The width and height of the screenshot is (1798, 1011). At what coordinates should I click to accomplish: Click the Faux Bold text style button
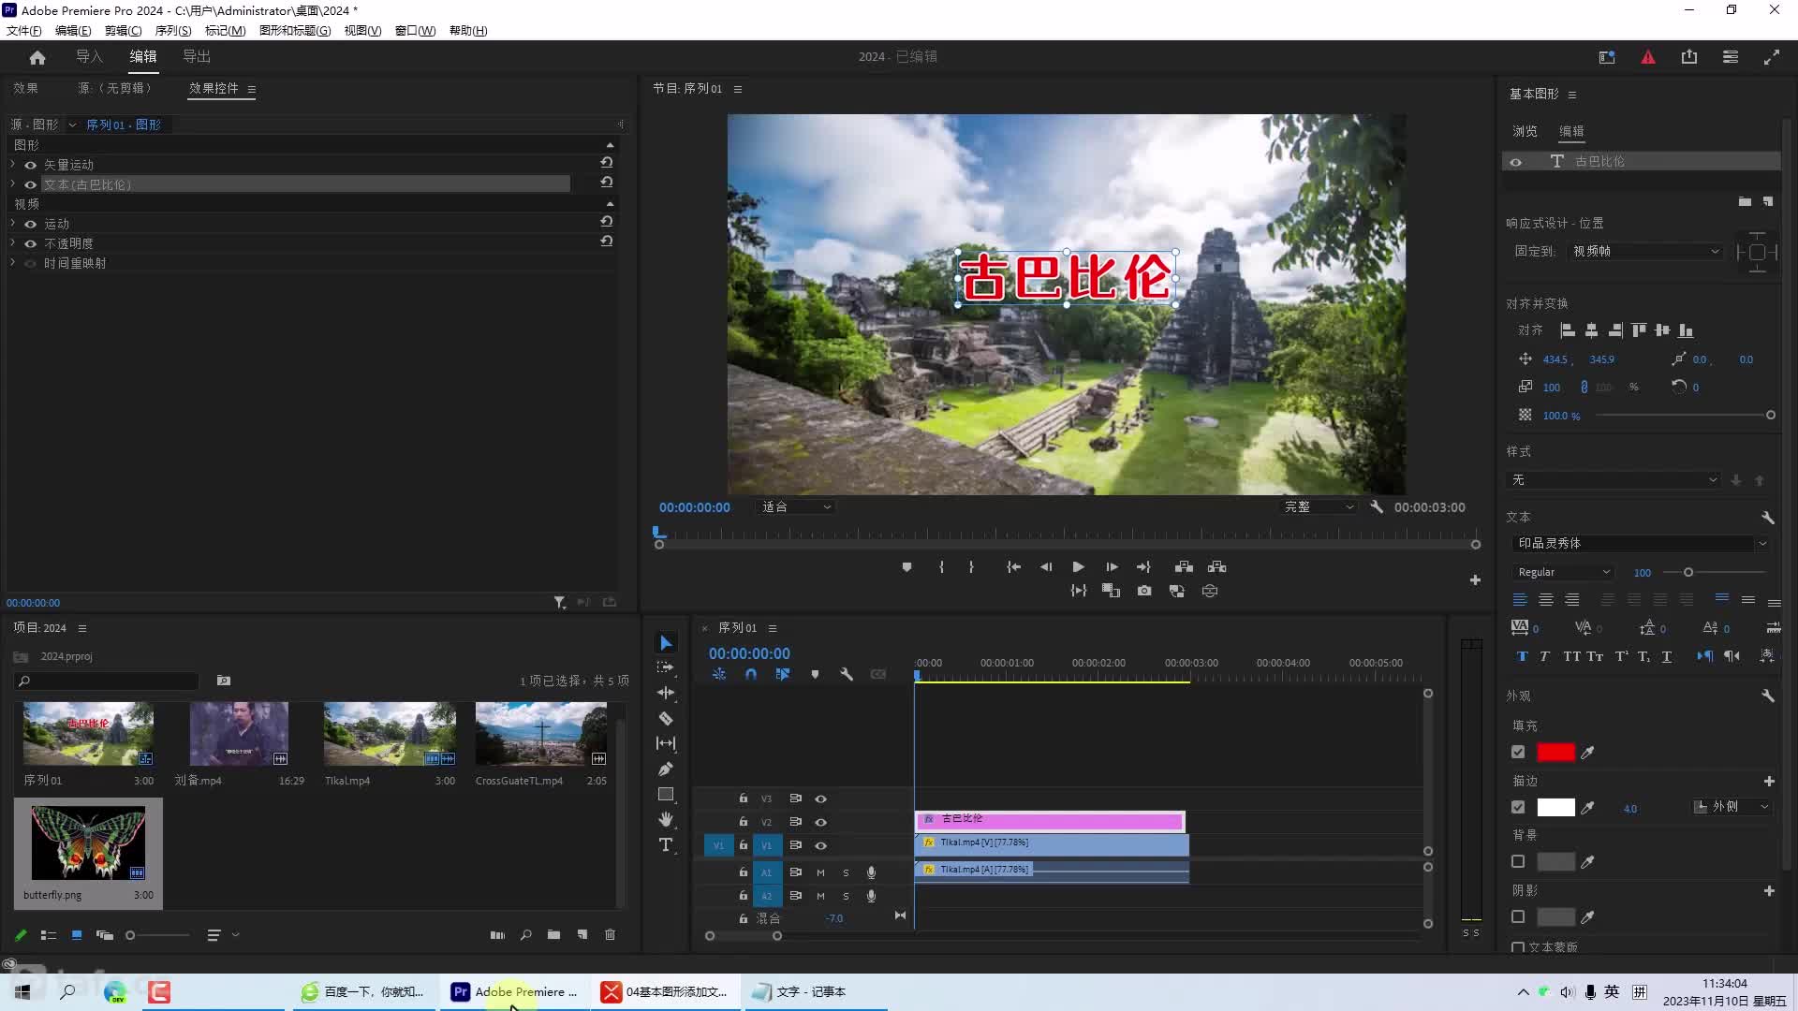[x=1522, y=656]
